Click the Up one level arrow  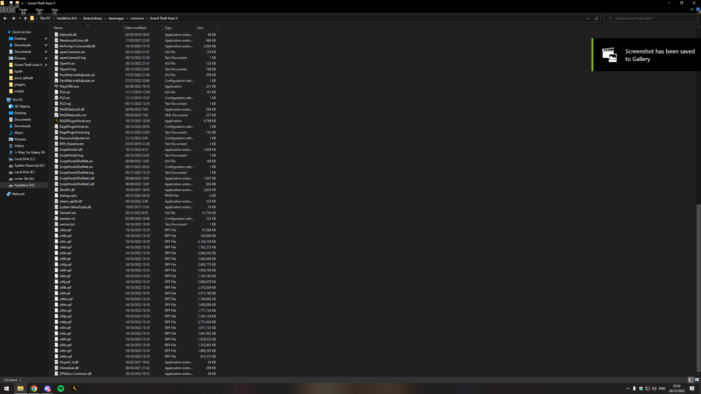click(x=25, y=18)
